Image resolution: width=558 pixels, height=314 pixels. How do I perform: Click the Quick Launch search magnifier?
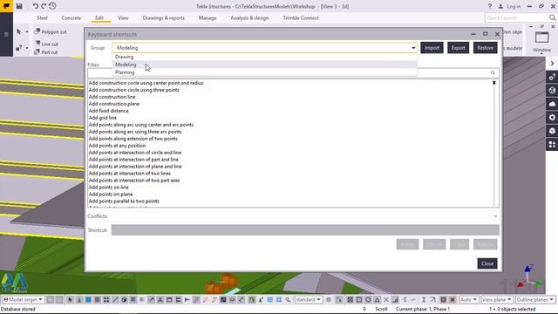[x=552, y=17]
